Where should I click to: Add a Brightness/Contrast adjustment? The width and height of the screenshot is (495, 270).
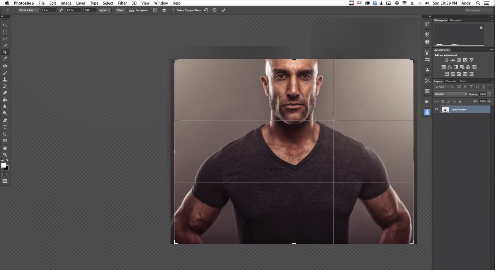coord(446,60)
